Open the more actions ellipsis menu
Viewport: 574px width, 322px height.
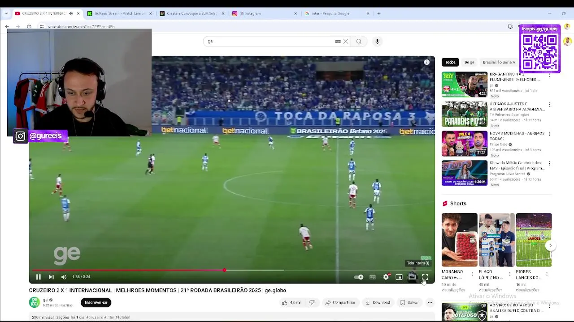pyautogui.click(x=430, y=303)
